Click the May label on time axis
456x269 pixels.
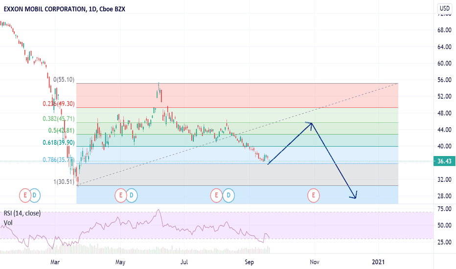point(120,262)
